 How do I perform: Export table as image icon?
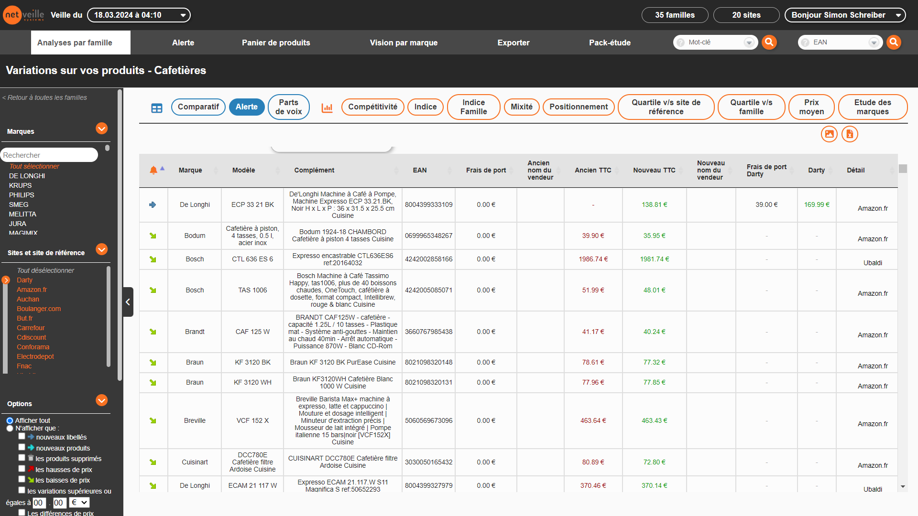(x=829, y=134)
